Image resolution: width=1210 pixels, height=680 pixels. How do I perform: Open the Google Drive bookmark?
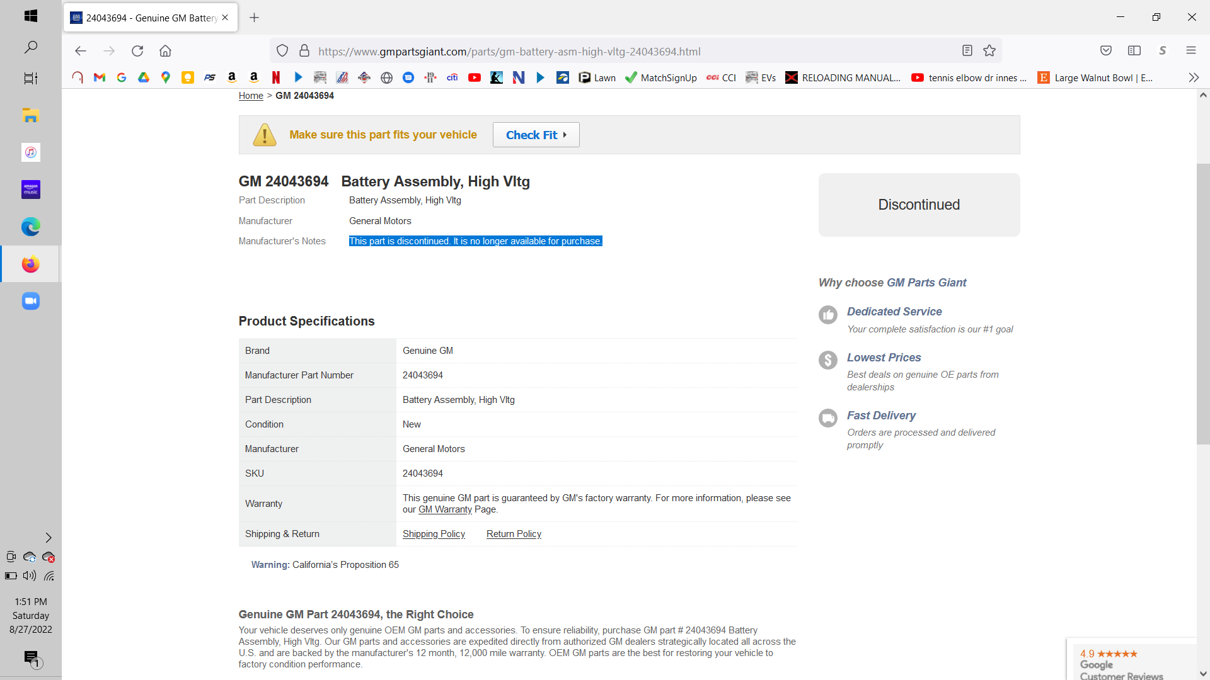point(144,77)
